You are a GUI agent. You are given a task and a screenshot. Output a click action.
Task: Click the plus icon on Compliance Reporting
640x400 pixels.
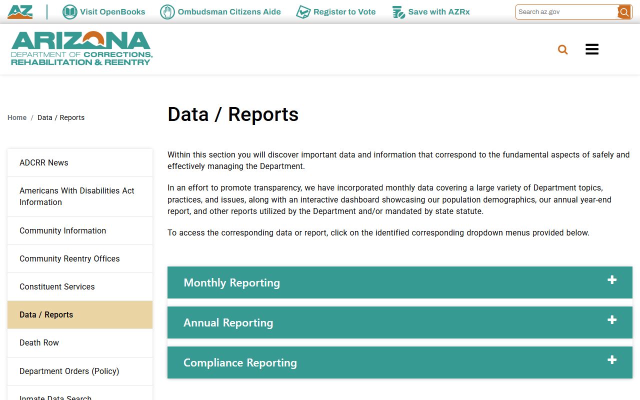click(x=612, y=360)
